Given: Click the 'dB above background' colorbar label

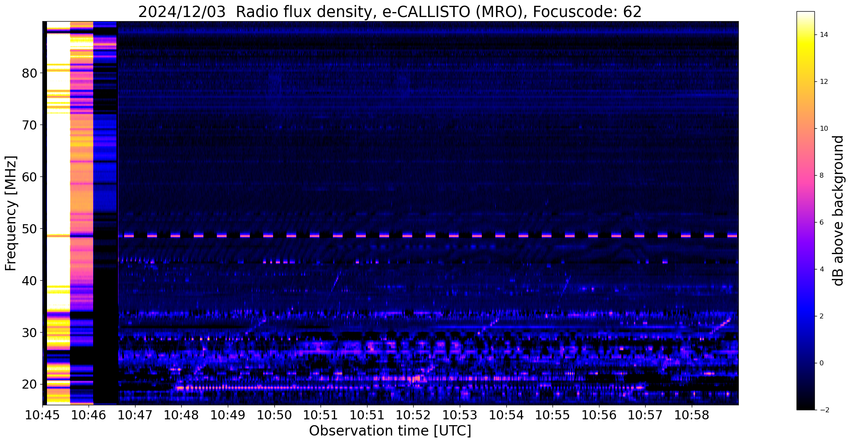Looking at the screenshot, I should coord(839,210).
